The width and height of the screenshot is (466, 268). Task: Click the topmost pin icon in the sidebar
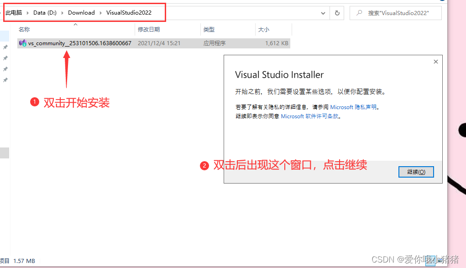pos(5,47)
